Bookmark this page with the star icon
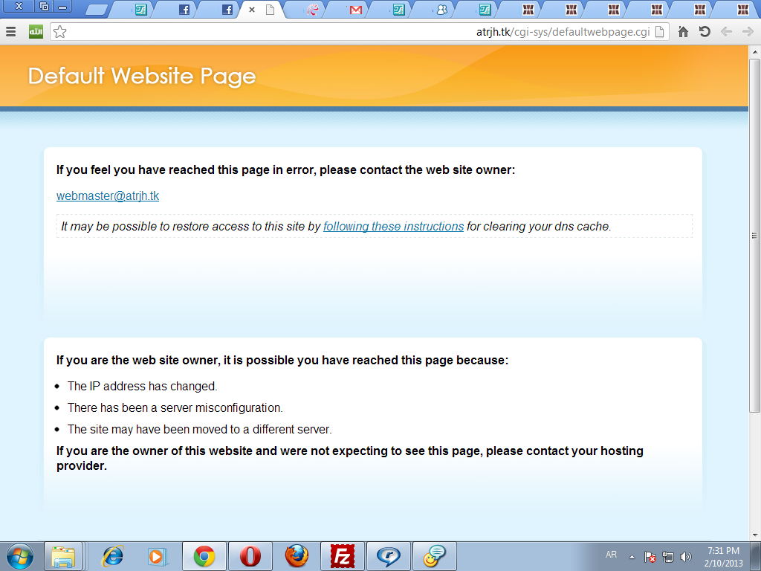Screen dimensions: 761x571 [59, 32]
